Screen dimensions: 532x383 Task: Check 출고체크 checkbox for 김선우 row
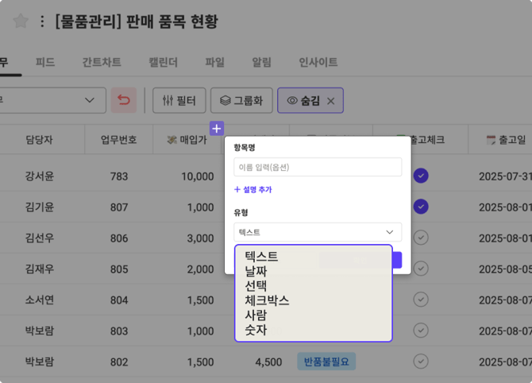422,238
